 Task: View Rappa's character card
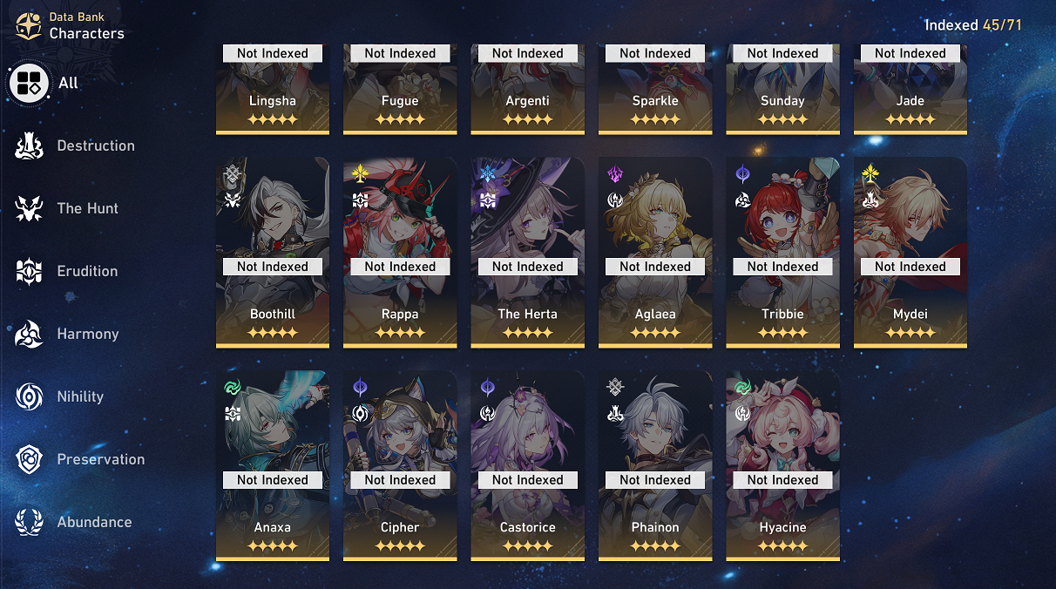tap(400, 253)
